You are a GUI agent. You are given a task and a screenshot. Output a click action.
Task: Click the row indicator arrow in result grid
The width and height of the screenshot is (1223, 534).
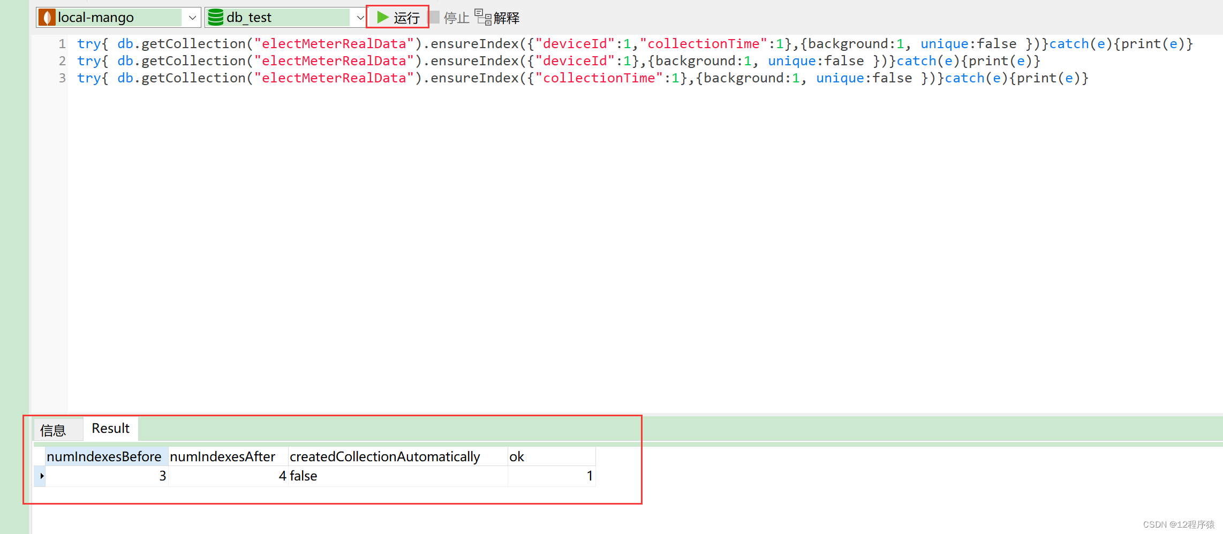point(40,476)
